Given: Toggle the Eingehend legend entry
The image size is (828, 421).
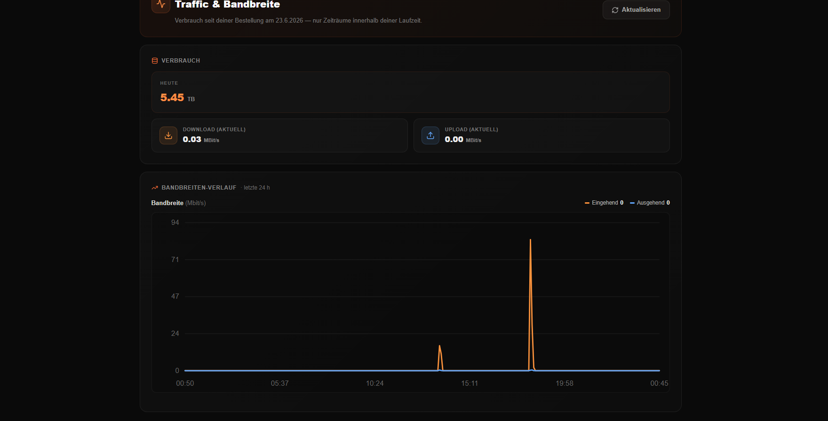Looking at the screenshot, I should tap(604, 203).
